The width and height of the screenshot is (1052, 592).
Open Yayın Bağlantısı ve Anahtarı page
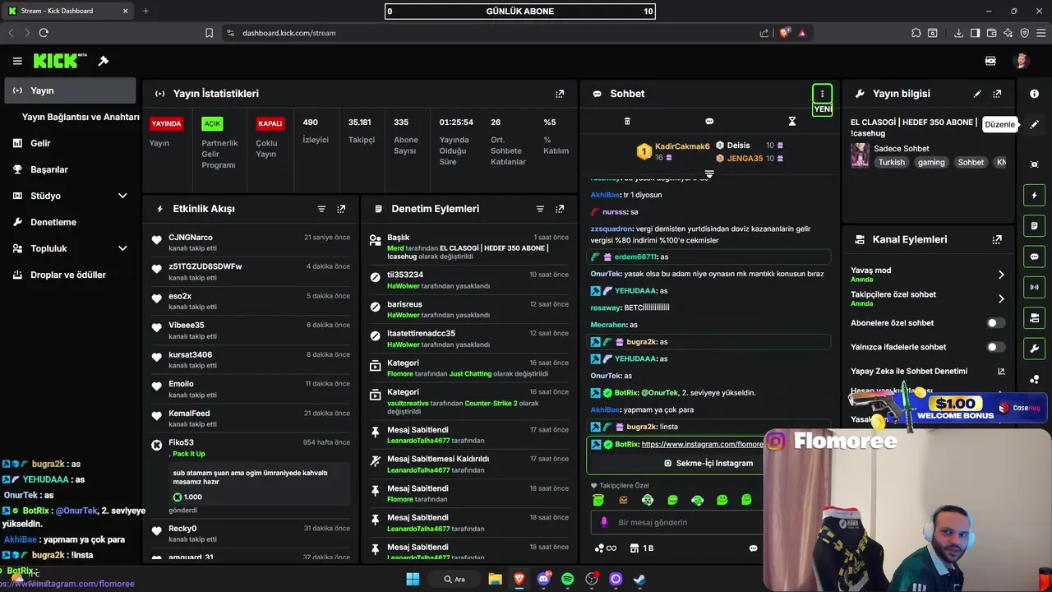tap(81, 117)
